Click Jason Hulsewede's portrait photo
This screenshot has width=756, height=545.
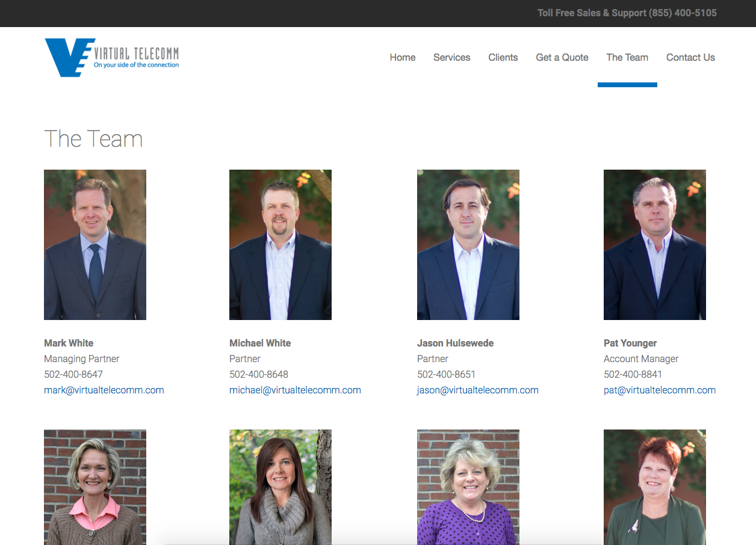click(x=468, y=245)
